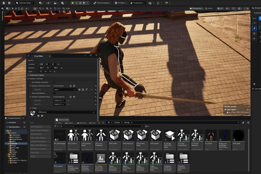Image resolution: width=261 pixels, height=174 pixels.
Task: Expand the Tuning section
Action: pos(30,108)
